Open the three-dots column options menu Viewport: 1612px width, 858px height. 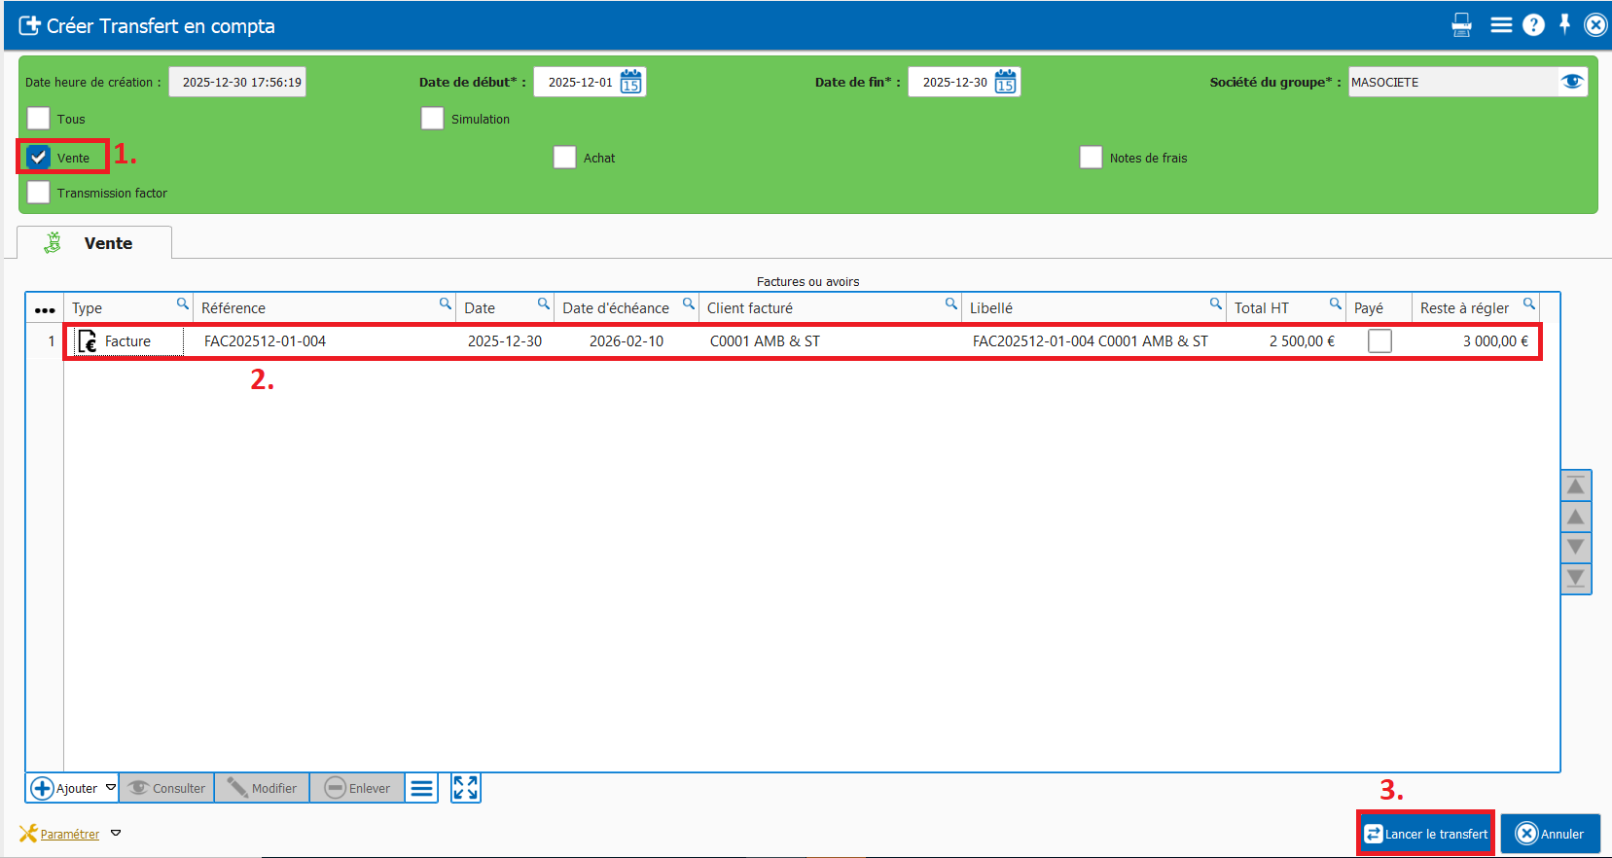45,309
